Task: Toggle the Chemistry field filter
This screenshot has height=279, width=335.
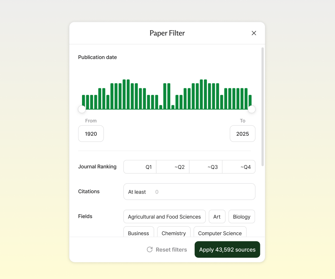Action: (174, 233)
